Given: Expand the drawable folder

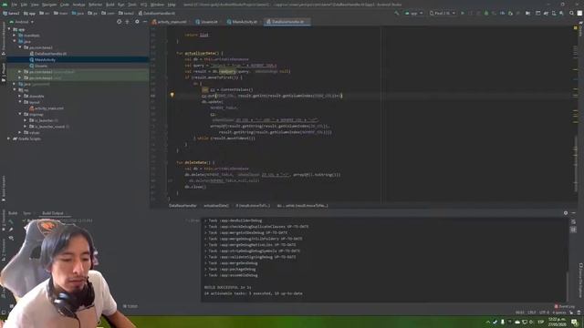Looking at the screenshot, I should (20, 96).
